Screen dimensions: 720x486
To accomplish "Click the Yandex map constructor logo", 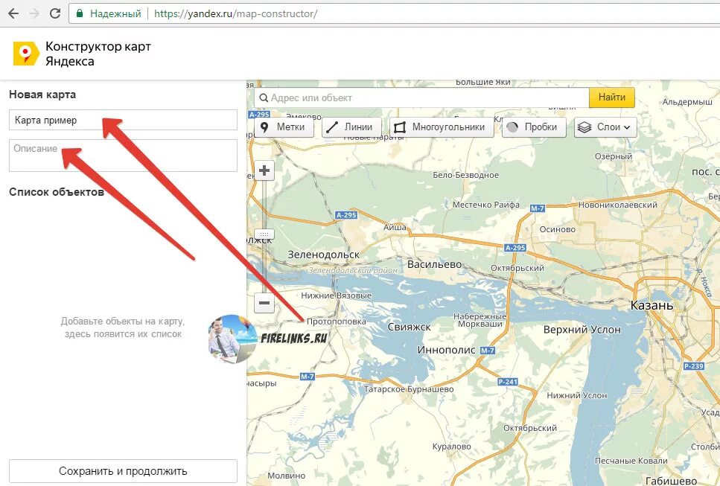I will click(x=26, y=54).
